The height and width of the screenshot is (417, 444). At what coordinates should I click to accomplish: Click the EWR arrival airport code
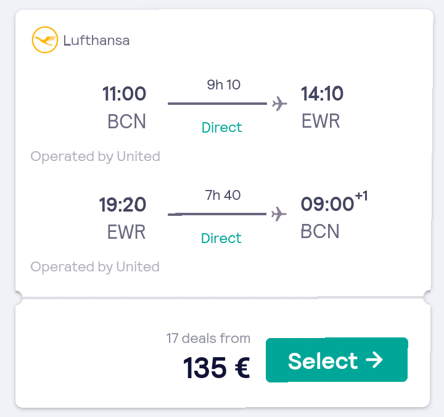coord(321,121)
